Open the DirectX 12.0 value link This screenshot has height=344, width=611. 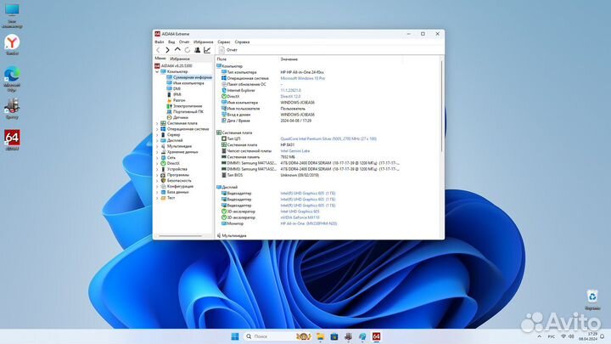coord(290,96)
